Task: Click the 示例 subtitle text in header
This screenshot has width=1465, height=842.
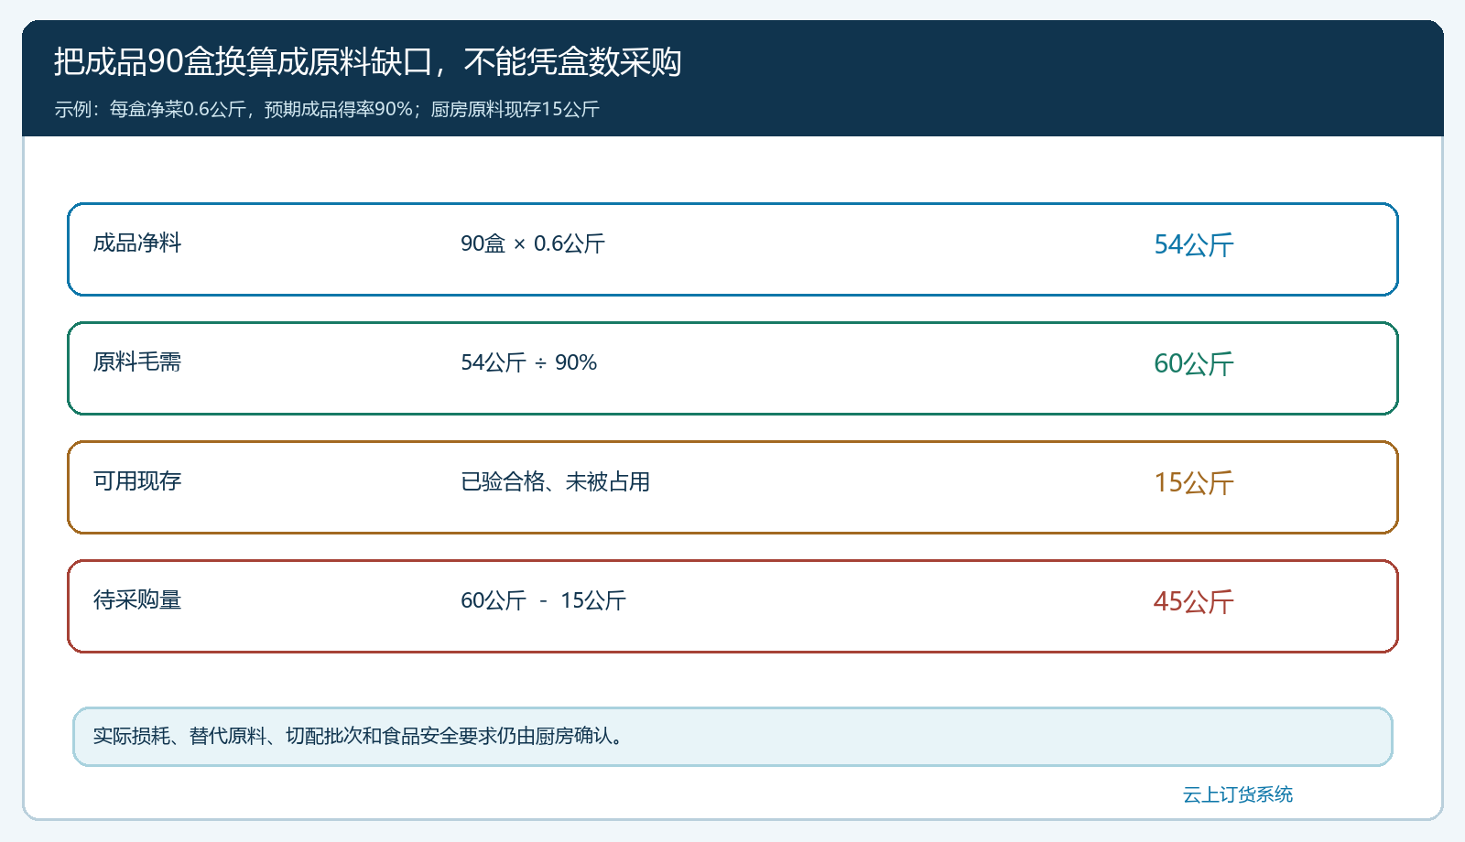Action: tap(327, 109)
